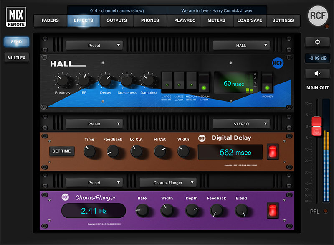
Task: Click the Feedback knob on Digital Delay
Action: pyautogui.click(x=112, y=151)
